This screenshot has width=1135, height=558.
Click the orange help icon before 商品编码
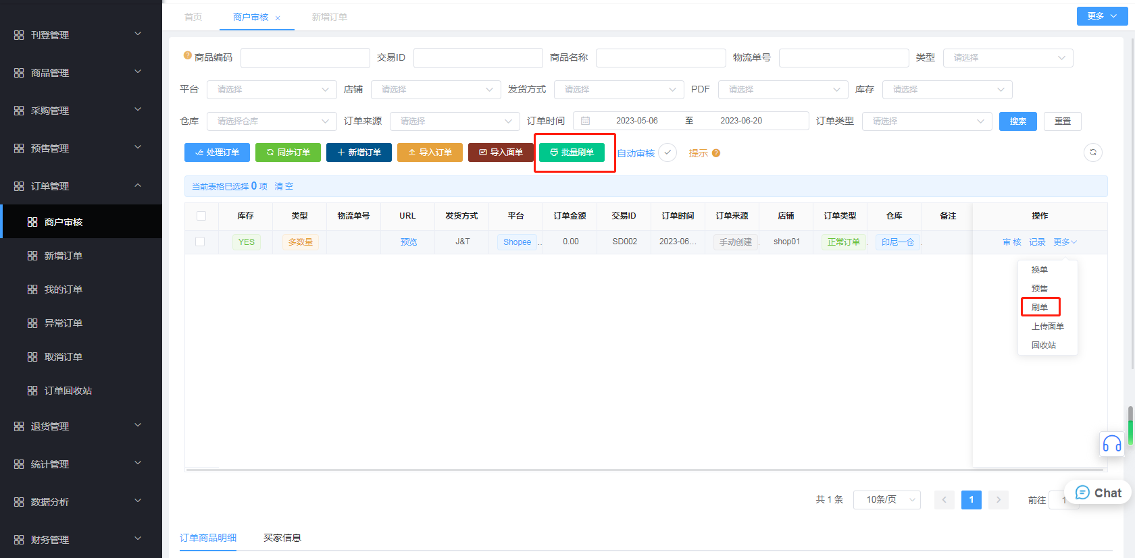(x=188, y=55)
